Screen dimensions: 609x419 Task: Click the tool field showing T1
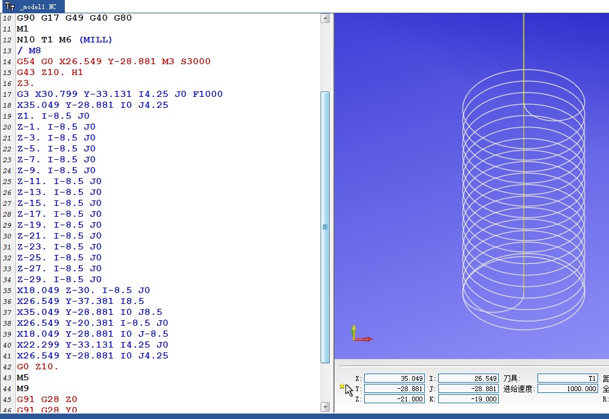(567, 378)
